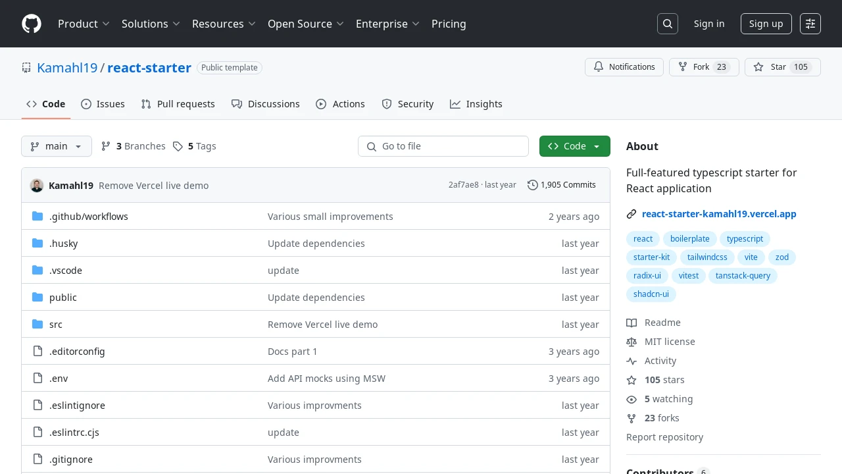Open Kamahl19 owner profile link

click(67, 68)
